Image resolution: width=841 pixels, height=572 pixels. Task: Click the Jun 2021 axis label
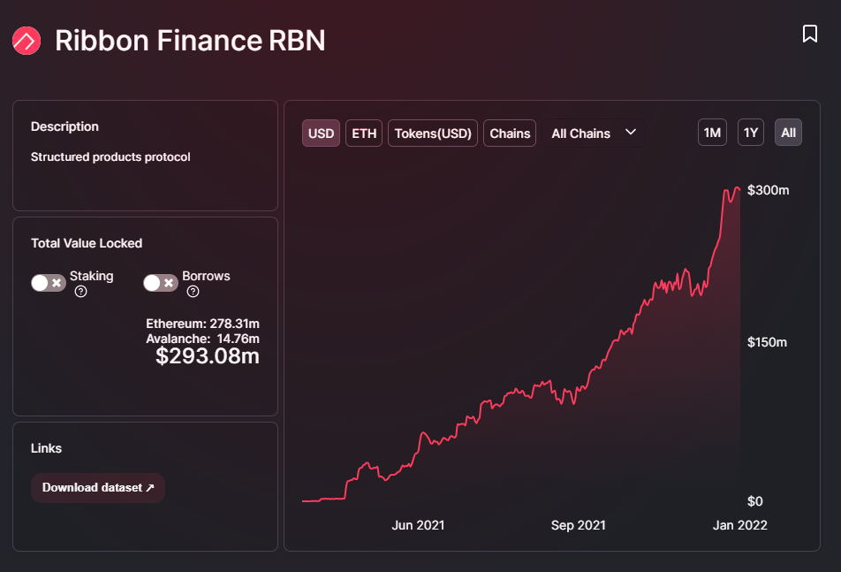click(418, 525)
